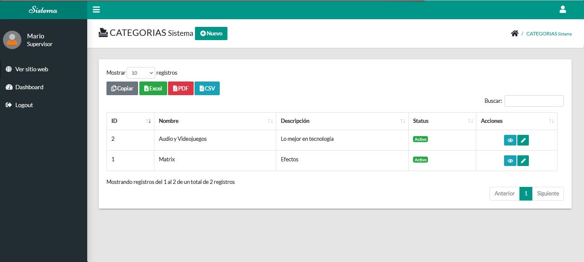Click Mario's avatar picture in the sidebar
Viewport: 584px width, 262px height.
(12, 40)
